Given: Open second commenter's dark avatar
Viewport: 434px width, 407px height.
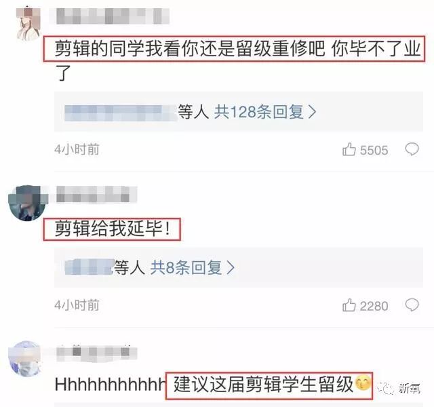Looking at the screenshot, I should pyautogui.click(x=28, y=203).
